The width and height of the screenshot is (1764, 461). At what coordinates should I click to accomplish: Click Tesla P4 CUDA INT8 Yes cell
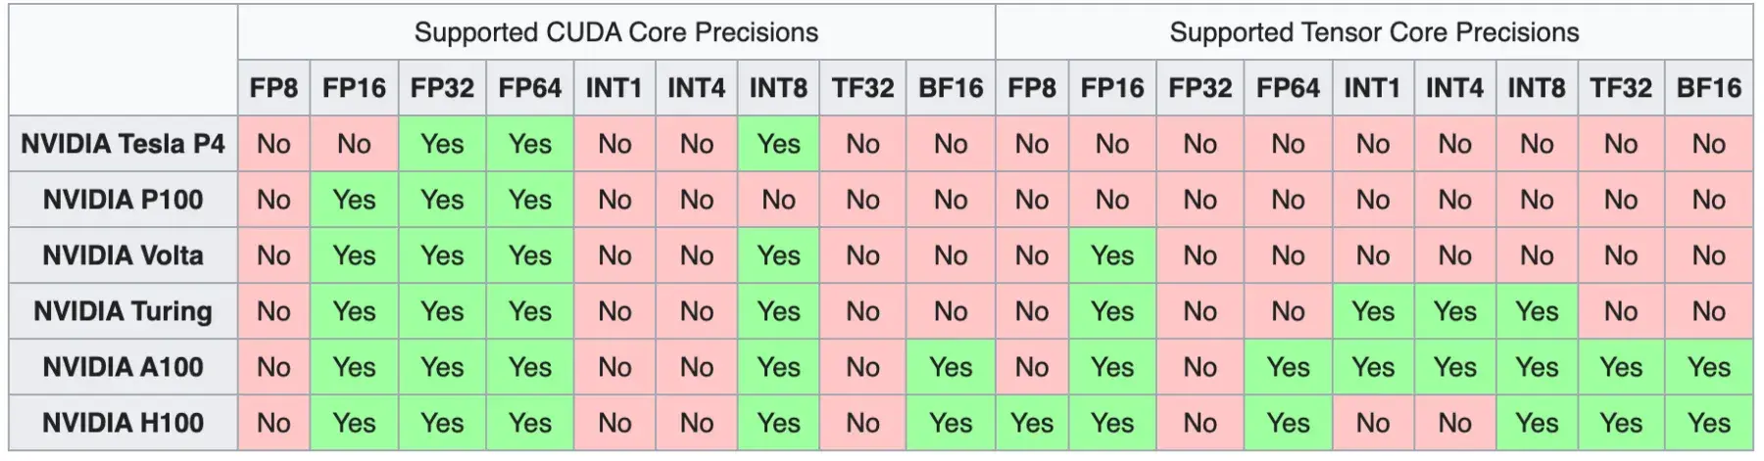point(778,144)
